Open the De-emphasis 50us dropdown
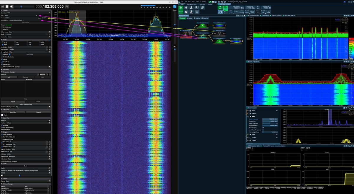The width and height of the screenshot is (354, 194). 30,52
